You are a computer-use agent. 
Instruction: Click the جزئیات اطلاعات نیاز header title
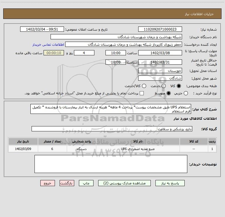point(199,14)
